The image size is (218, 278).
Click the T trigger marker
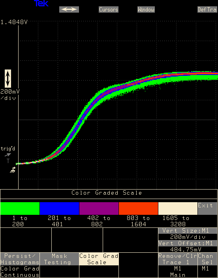pos(8,161)
